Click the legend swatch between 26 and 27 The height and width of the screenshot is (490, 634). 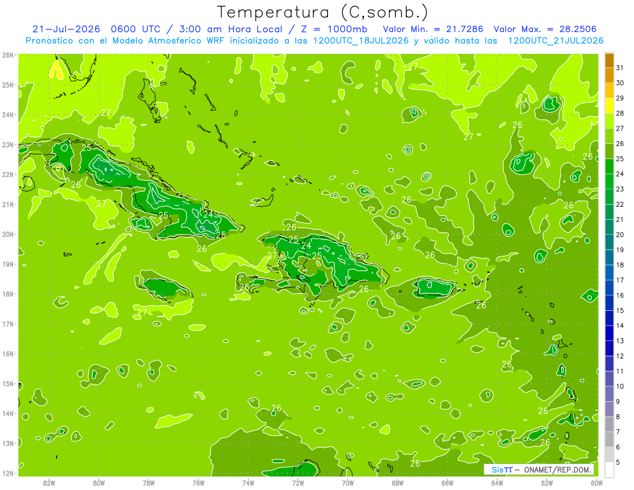pyautogui.click(x=609, y=136)
